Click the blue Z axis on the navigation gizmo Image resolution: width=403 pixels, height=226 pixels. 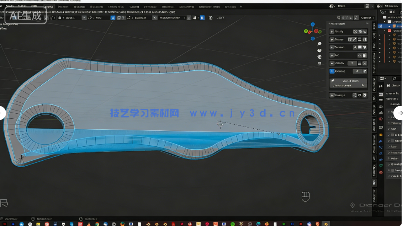(x=313, y=24)
